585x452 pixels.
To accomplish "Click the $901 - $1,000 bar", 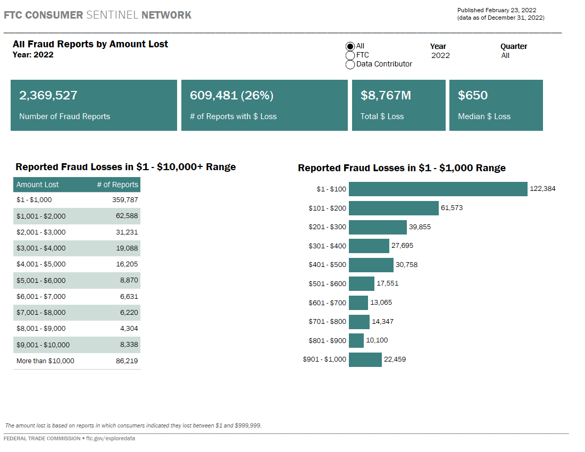I will coord(365,359).
